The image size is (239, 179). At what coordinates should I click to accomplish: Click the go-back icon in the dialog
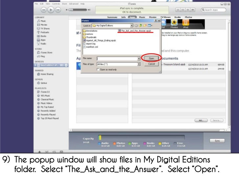point(136,26)
